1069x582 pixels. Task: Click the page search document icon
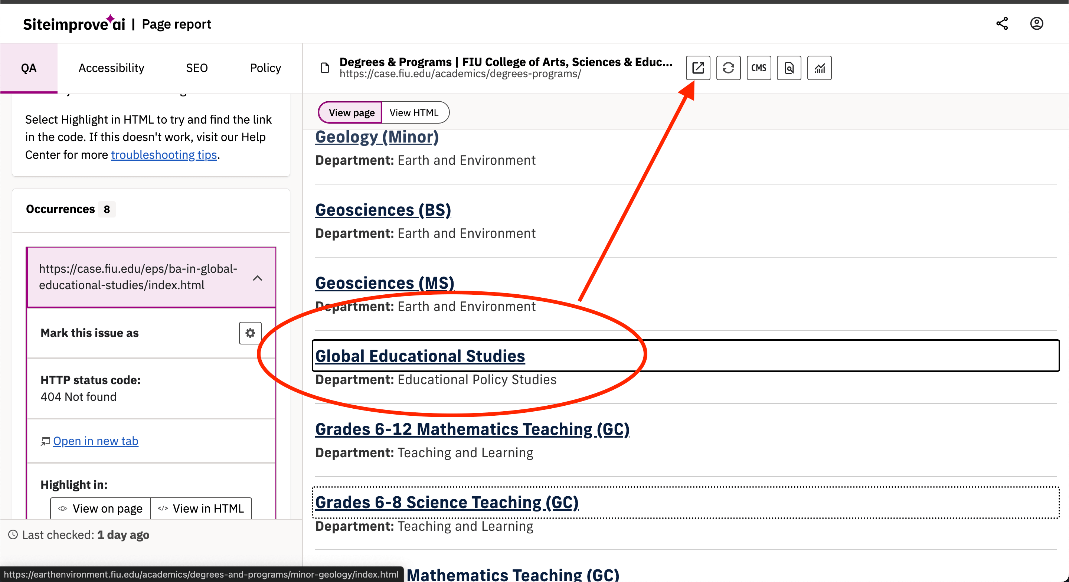pos(789,68)
